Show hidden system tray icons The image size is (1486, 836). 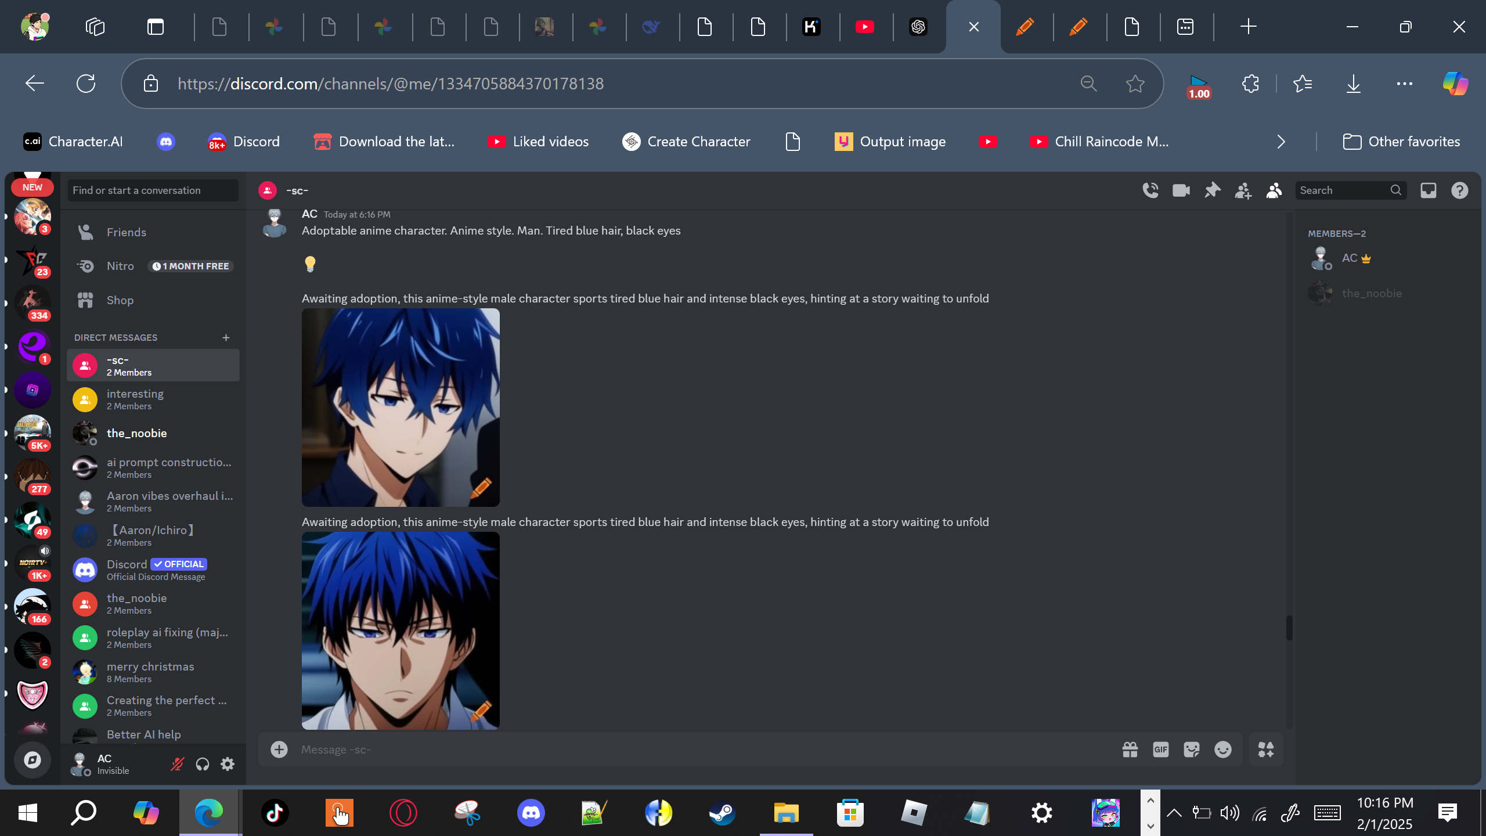tap(1174, 812)
